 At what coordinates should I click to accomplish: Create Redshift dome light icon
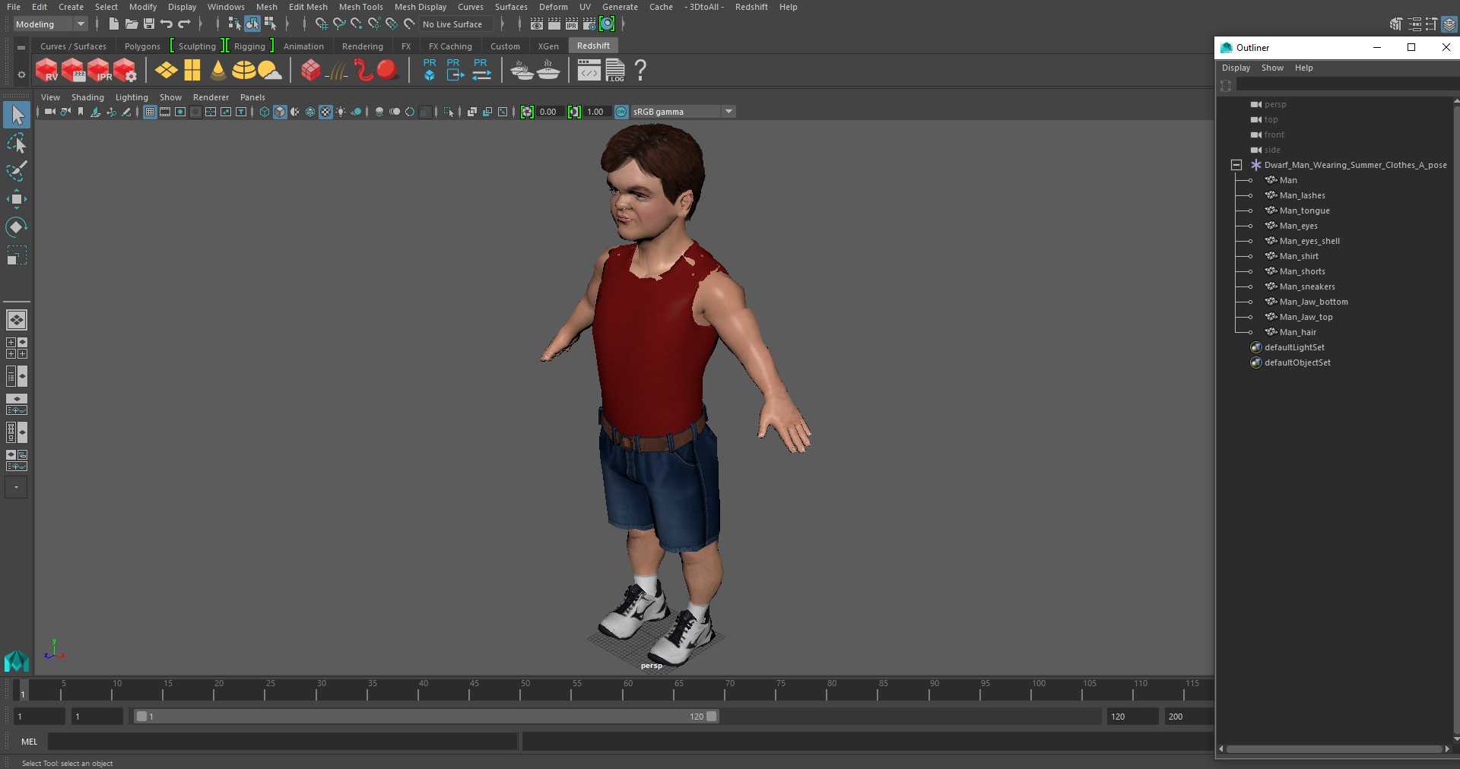tap(243, 71)
